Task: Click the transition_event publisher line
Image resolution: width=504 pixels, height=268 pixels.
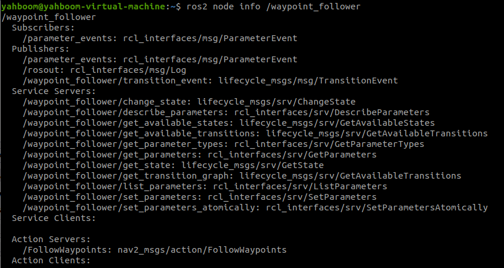Action: click(210, 81)
